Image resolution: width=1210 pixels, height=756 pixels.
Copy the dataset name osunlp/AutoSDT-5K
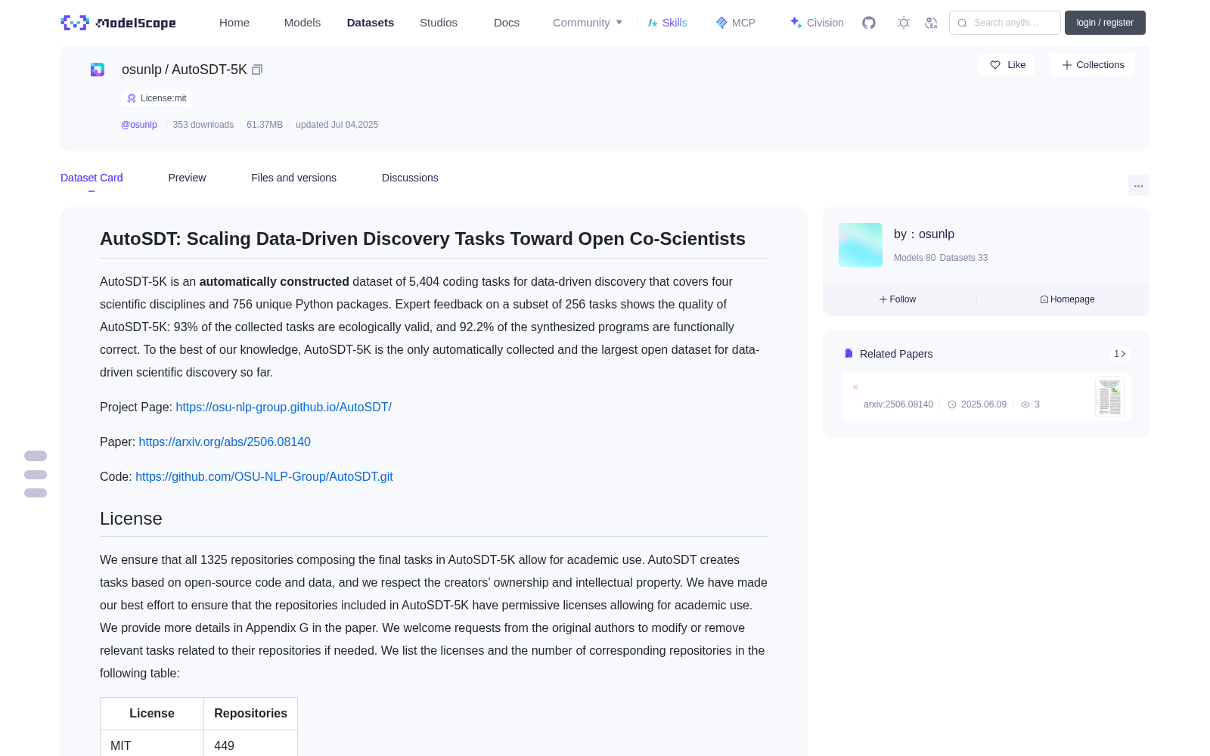257,70
